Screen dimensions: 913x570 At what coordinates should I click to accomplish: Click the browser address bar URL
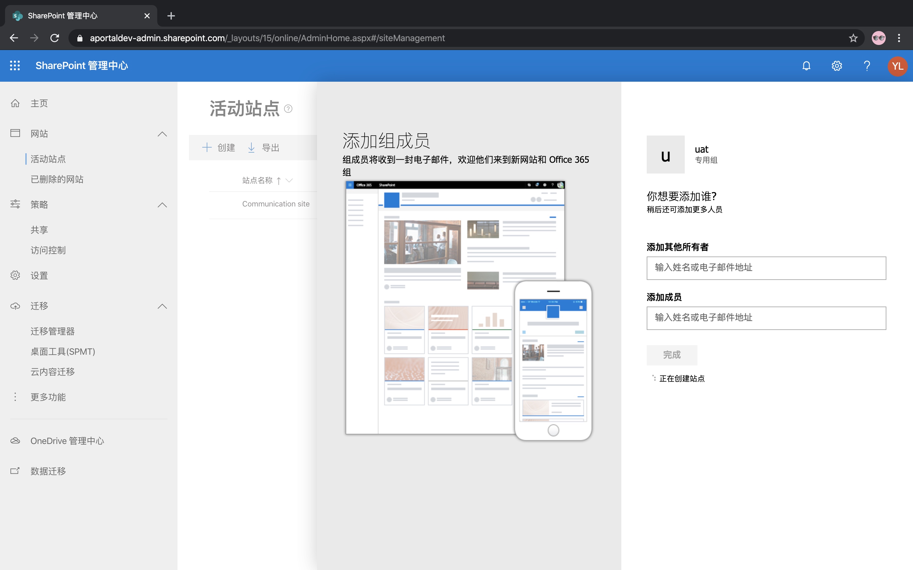267,38
